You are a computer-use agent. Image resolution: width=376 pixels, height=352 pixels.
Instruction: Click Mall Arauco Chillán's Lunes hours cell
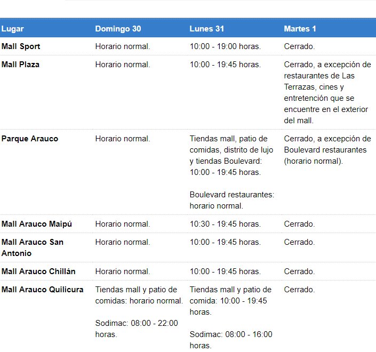(225, 271)
